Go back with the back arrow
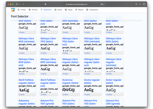 [x=23, y=4]
